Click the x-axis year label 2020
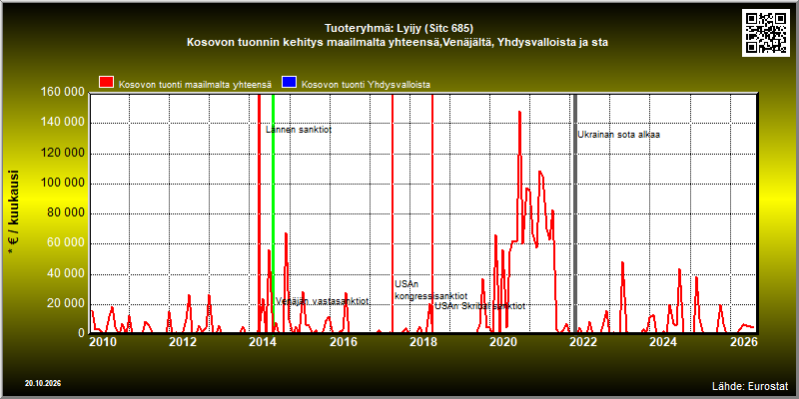Screen dimensions: 799x399 pyautogui.click(x=503, y=342)
